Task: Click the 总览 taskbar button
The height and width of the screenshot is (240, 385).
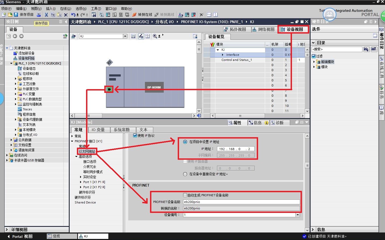Action: pos(62,236)
